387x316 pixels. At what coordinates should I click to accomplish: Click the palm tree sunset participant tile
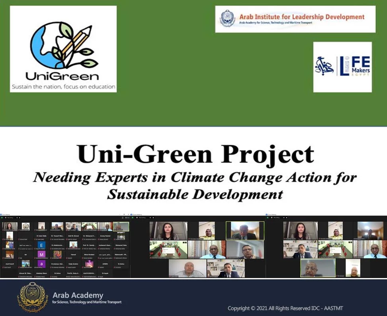point(89,264)
